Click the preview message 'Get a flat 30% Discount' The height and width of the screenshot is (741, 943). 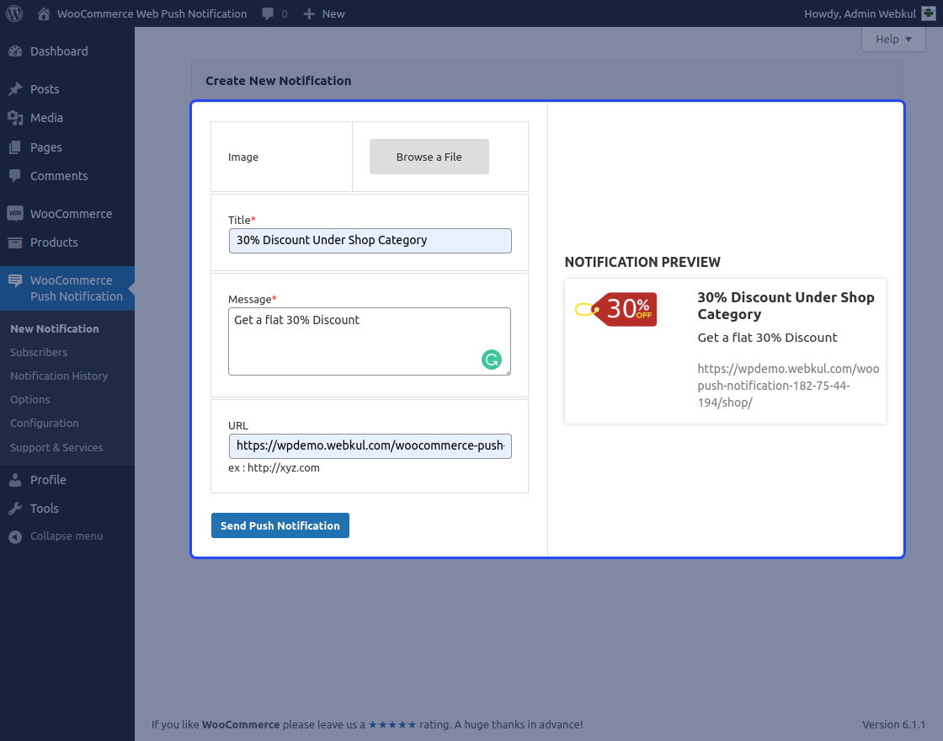[x=767, y=338]
